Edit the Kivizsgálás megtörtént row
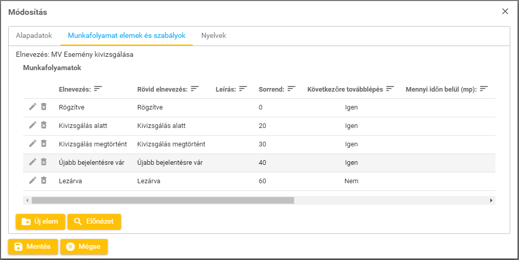 33,143
